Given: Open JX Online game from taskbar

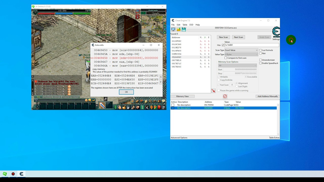Looking at the screenshot, I should [5, 174].
